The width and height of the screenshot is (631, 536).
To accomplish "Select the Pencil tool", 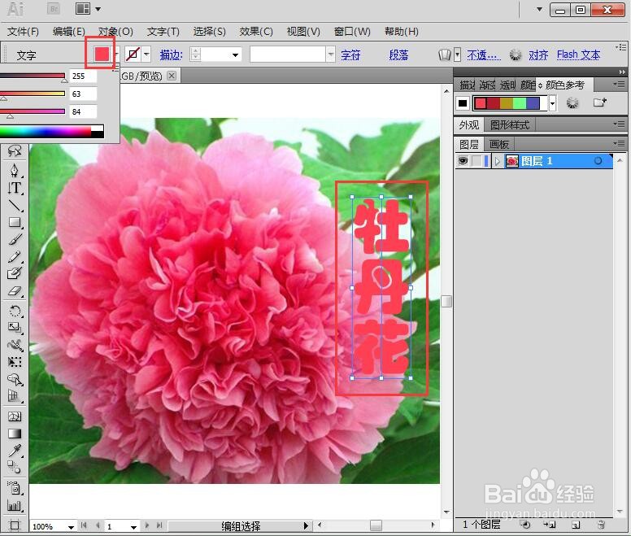I will tap(15, 257).
